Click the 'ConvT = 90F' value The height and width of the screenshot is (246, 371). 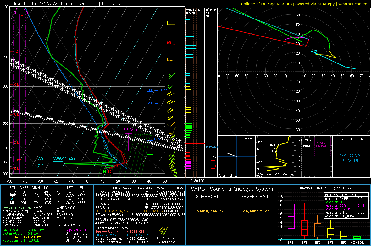[42, 215]
